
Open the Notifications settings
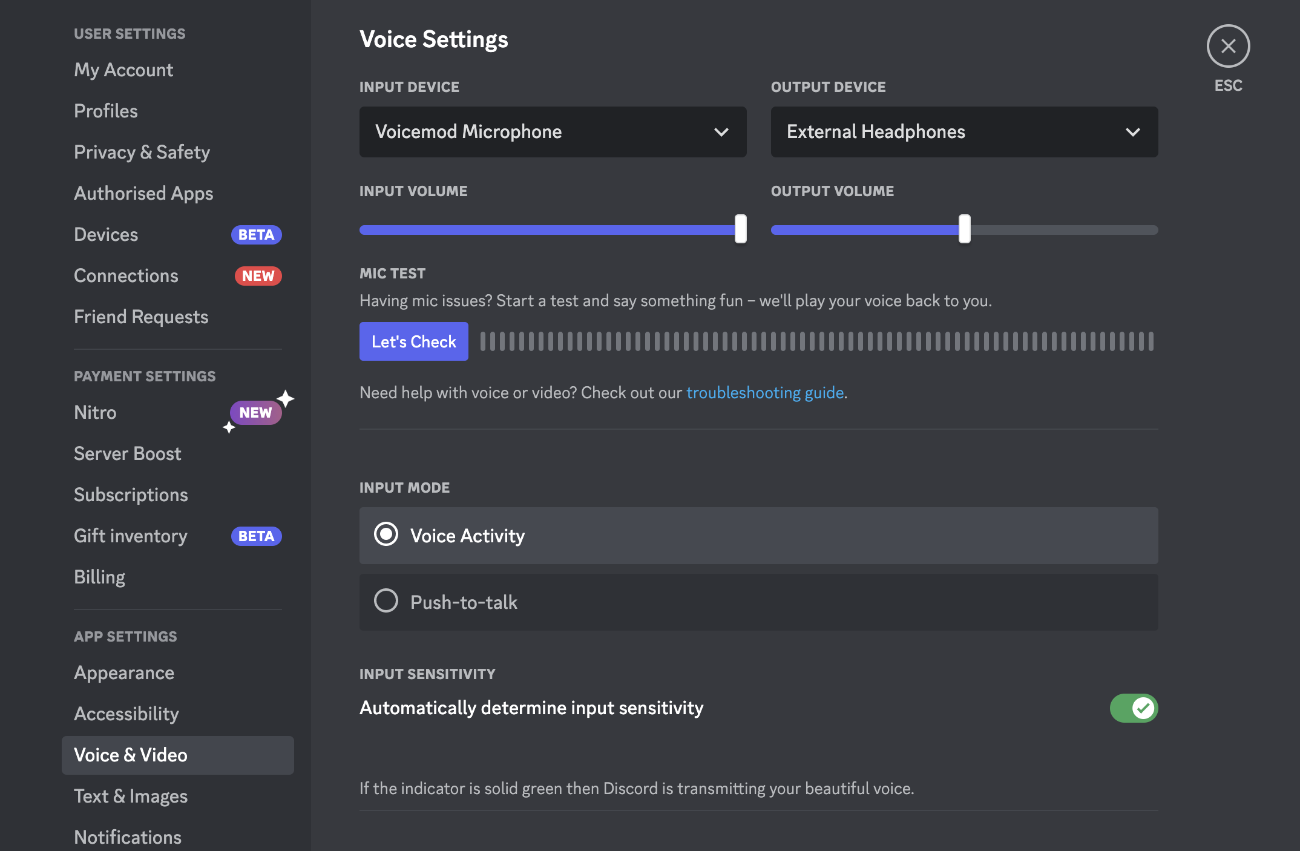127,836
